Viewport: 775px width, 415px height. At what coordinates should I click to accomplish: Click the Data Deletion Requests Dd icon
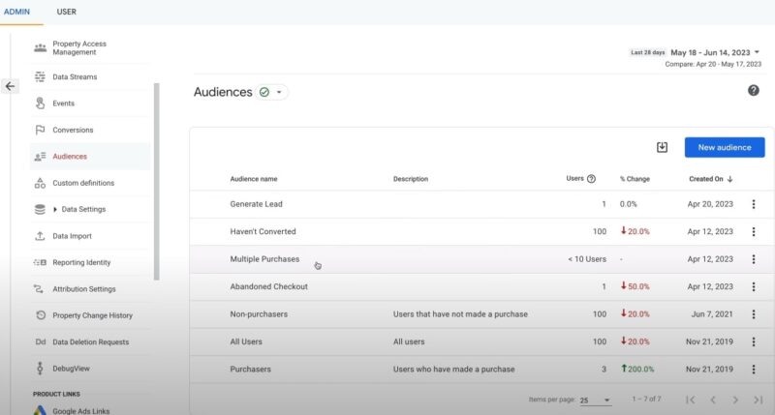[41, 342]
